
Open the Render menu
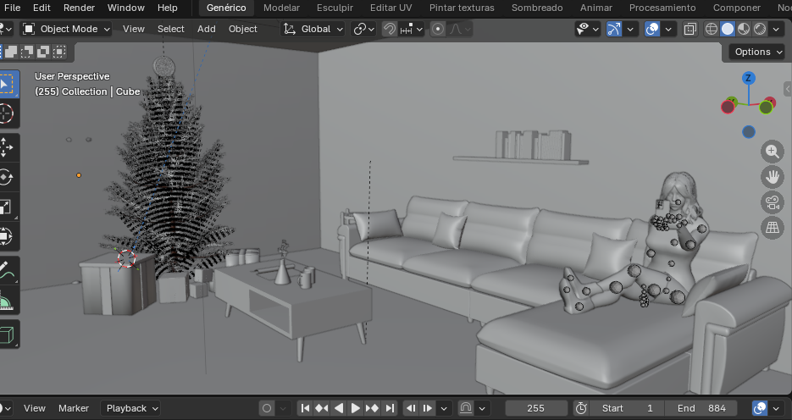pyautogui.click(x=79, y=8)
